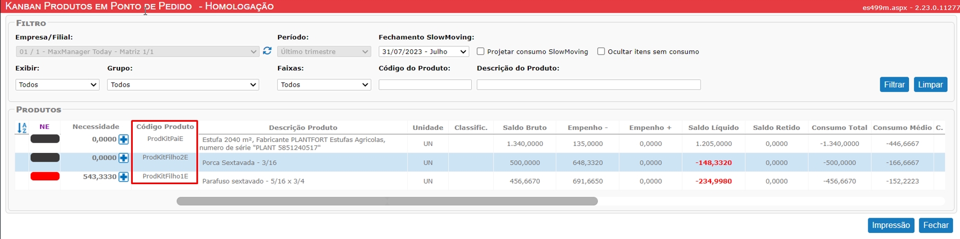960x239 pixels.
Task: Tick Ocultar itens sem consumo checkbox
Action: coord(601,52)
